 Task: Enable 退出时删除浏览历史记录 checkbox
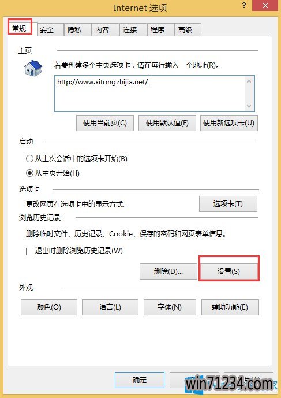[29, 251]
